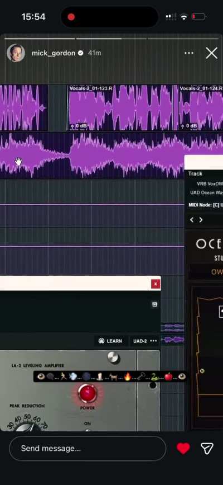Toggle the red POWER lamp on LA-2
223x485 pixels.
click(x=88, y=393)
